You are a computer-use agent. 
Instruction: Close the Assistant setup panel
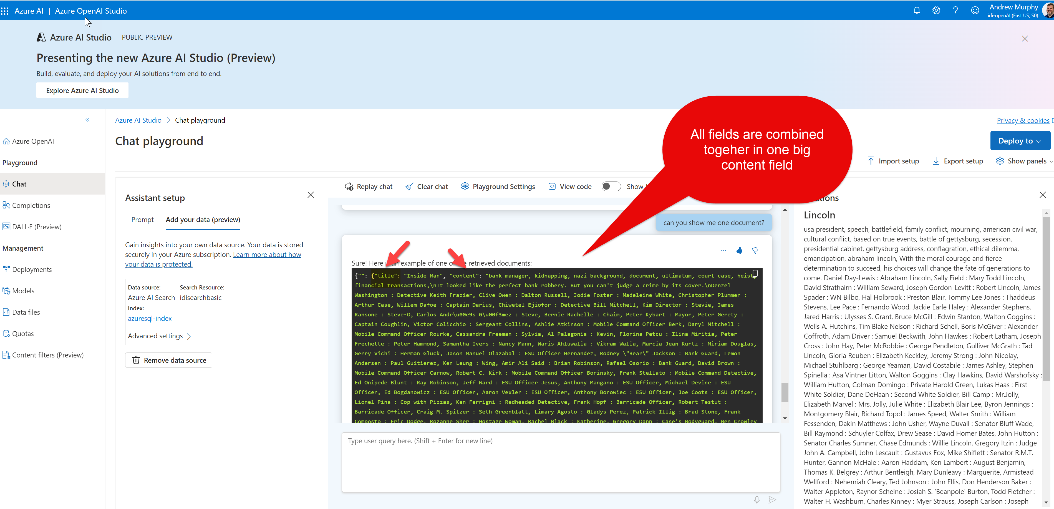pyautogui.click(x=311, y=195)
